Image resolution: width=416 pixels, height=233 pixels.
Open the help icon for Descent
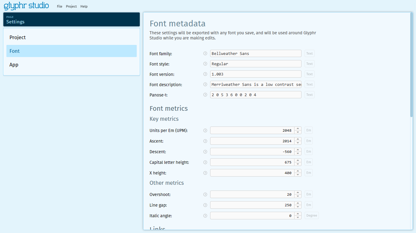205,152
